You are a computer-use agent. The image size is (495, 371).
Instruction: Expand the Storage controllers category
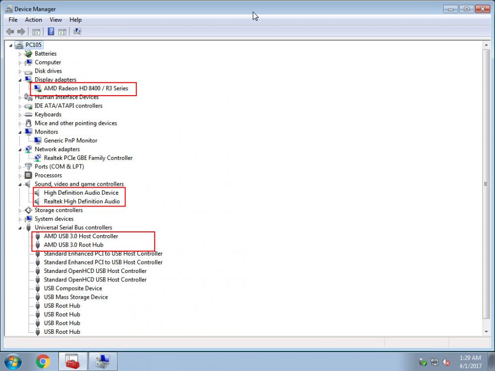[x=20, y=211]
